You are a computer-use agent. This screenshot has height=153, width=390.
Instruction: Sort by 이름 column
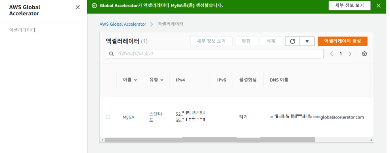[x=130, y=80]
